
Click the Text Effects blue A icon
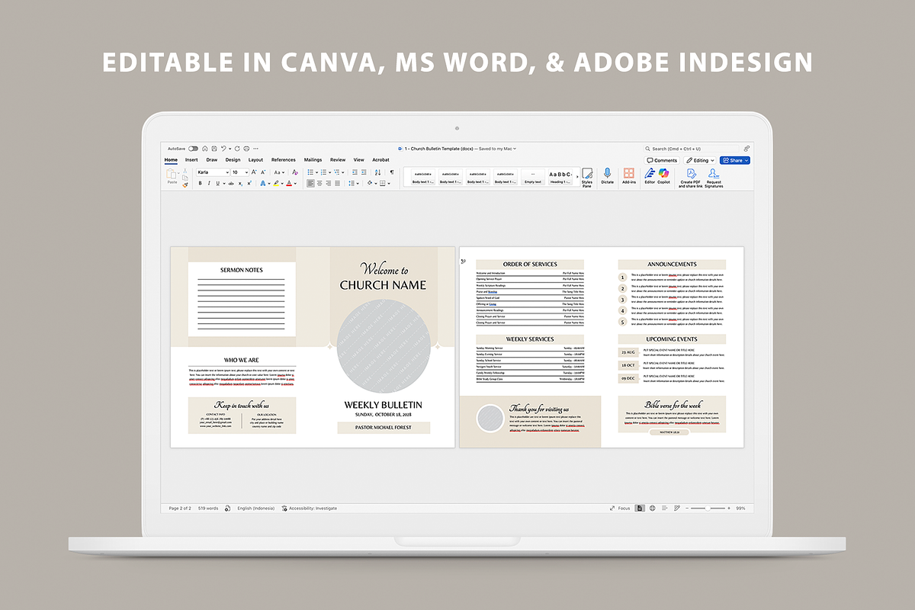[263, 183]
